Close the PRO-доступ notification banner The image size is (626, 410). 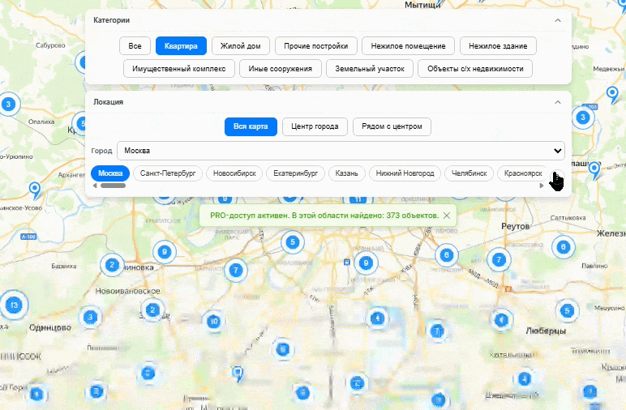coord(447,216)
